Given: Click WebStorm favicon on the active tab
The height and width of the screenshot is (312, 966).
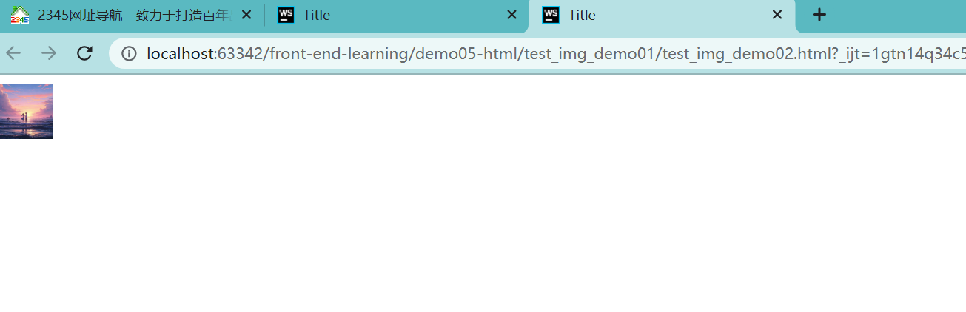Looking at the screenshot, I should click(551, 15).
